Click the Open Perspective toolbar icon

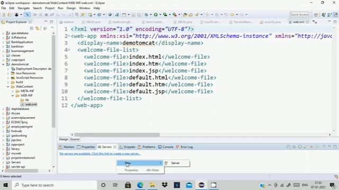316,15
